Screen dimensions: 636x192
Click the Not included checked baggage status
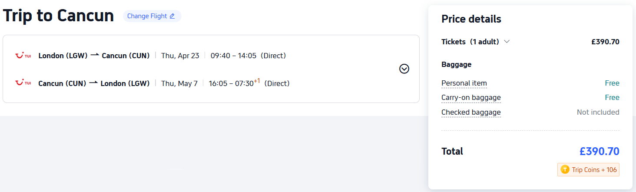tap(598, 112)
